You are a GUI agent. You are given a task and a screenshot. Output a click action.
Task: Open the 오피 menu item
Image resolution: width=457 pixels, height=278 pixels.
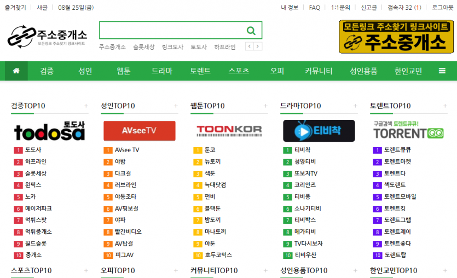(x=277, y=71)
